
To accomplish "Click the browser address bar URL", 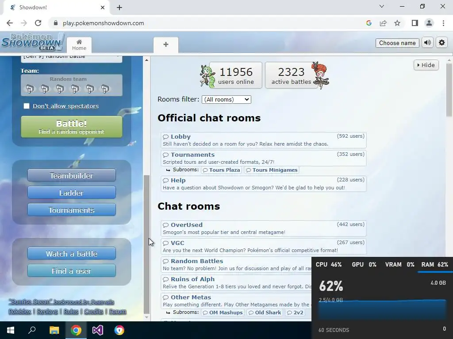I will (104, 23).
